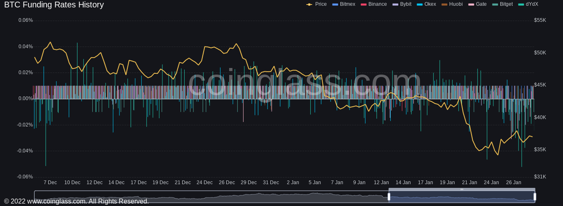563x206 pixels.
Task: Click the $55K price axis label
Action: click(540, 20)
